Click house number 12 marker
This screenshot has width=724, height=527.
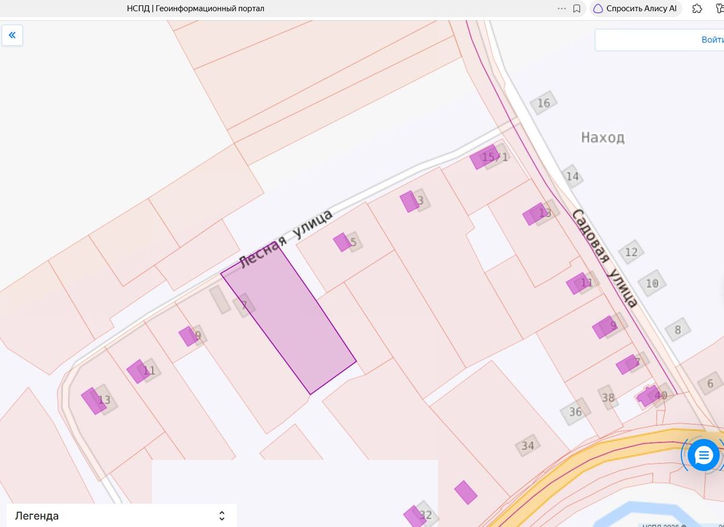[631, 252]
